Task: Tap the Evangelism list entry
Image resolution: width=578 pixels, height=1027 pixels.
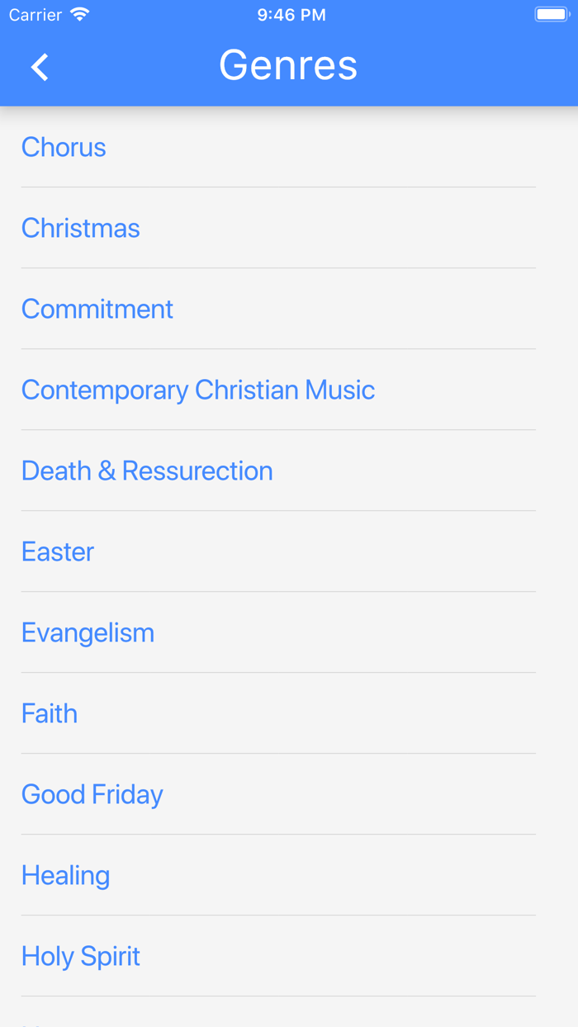Action: [88, 633]
